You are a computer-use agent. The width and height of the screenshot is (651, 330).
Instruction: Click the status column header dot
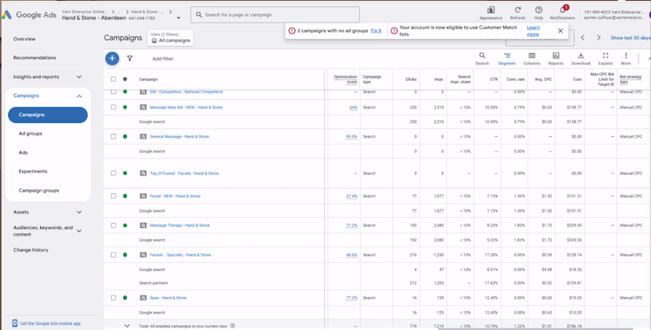tap(125, 79)
